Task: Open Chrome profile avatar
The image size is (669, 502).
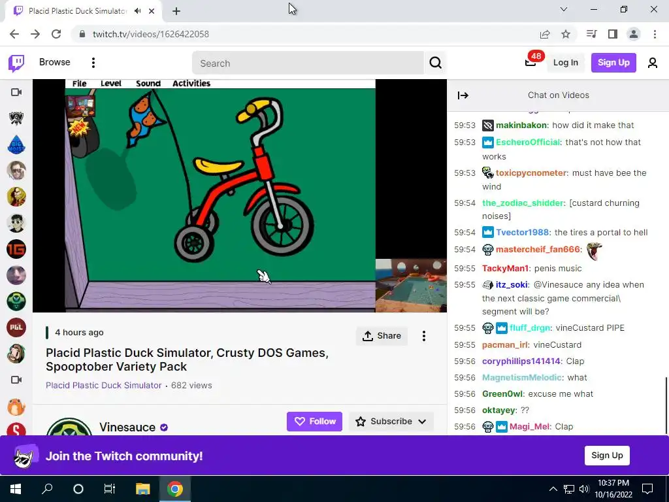Action: point(634,34)
